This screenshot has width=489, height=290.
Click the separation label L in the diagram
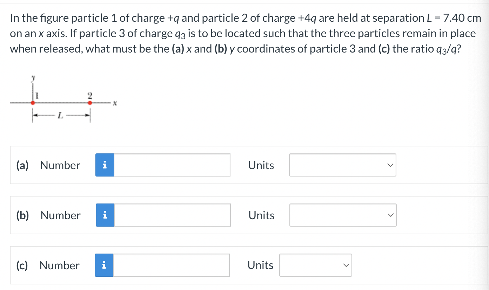(60, 116)
